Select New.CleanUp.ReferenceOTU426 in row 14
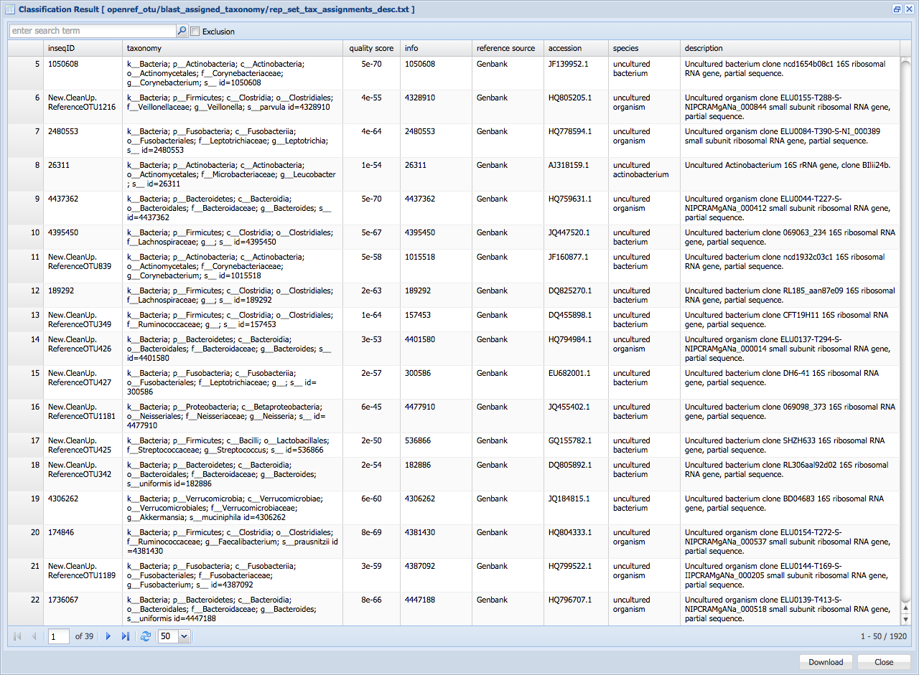 (80, 344)
